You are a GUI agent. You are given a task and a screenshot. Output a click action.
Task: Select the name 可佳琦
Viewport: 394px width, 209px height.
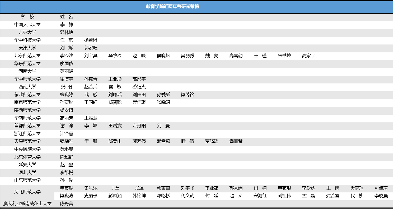click(x=381, y=188)
